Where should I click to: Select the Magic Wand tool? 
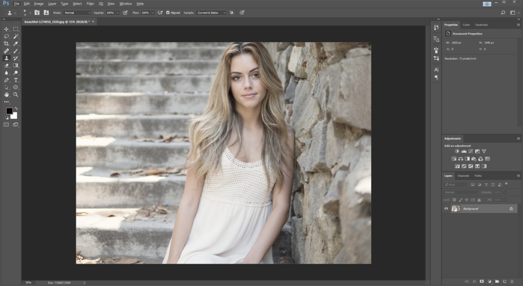(x=16, y=36)
